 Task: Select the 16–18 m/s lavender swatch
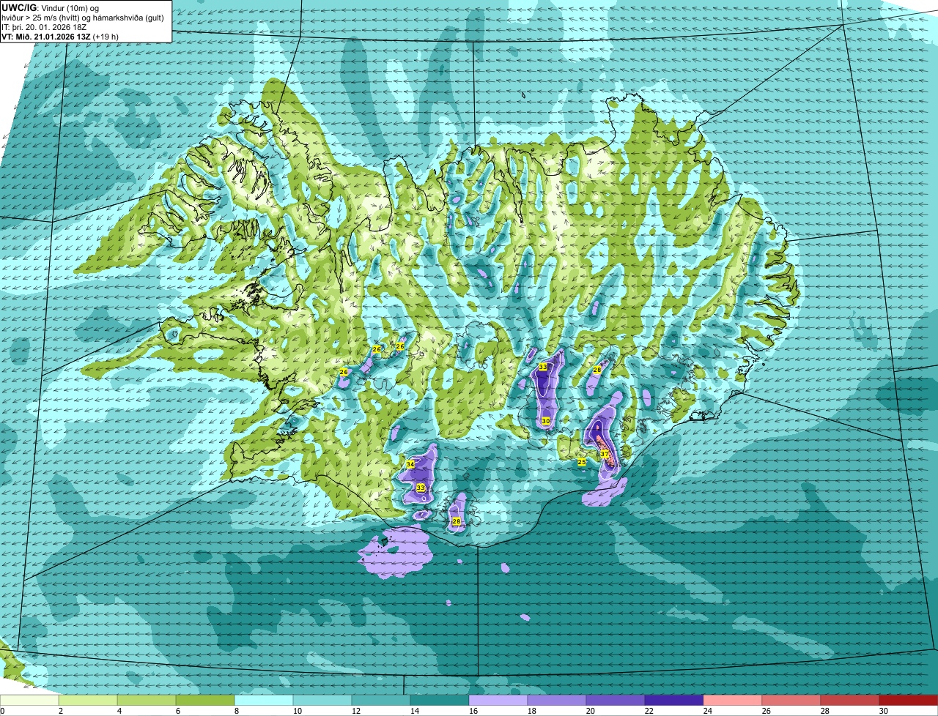point(498,701)
